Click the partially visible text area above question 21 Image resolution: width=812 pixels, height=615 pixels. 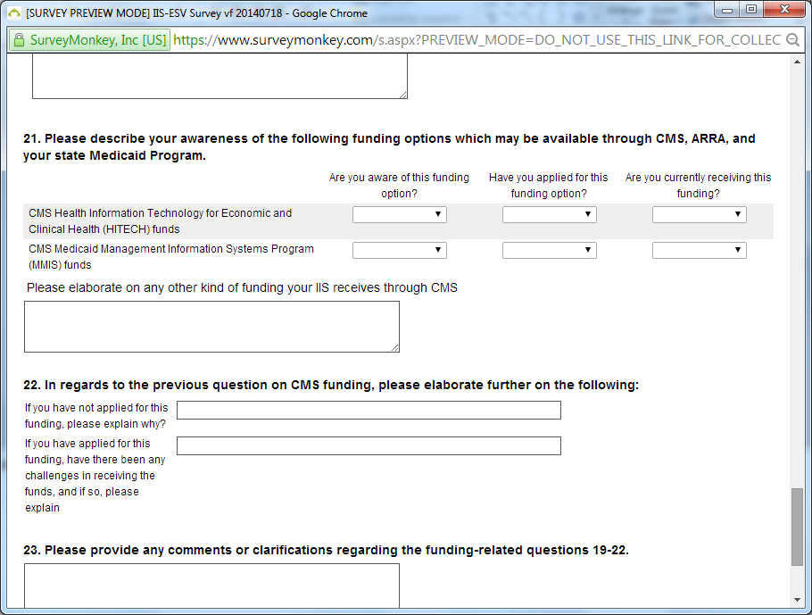(x=220, y=76)
